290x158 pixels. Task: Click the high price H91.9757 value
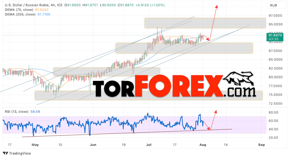(x=90, y=5)
